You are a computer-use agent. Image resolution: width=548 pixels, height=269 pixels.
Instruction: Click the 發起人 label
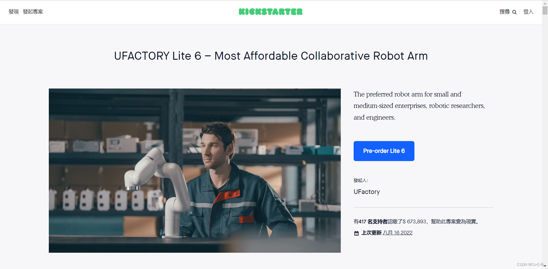(x=361, y=180)
